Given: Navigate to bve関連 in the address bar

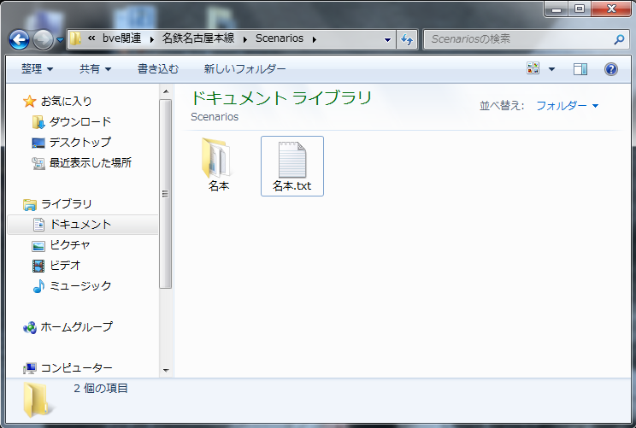Looking at the screenshot, I should (x=121, y=38).
